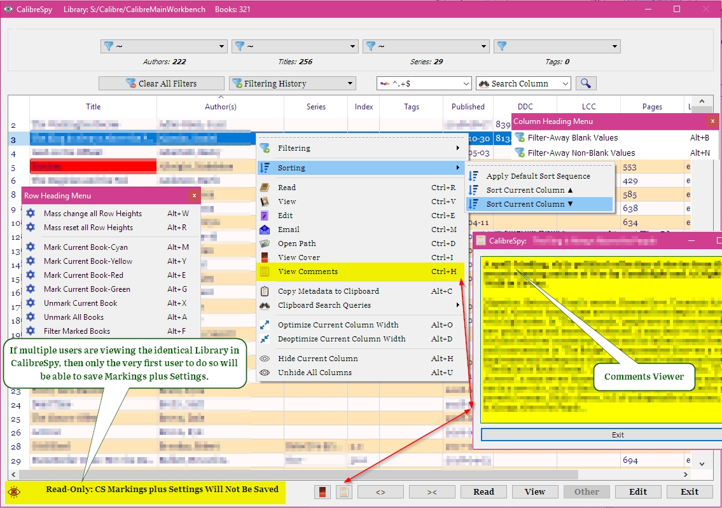Click the Pages value 694
722x508 pixels.
click(x=630, y=460)
